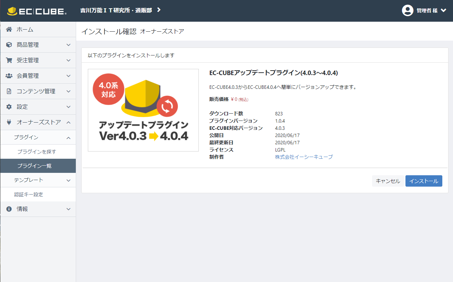Click the product management cube icon
Screen dimensions: 453x282
click(9, 45)
